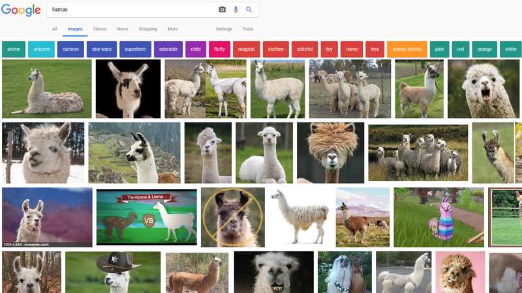Filter results by pink color chip
Screen dimensions: 522x293
tap(439, 49)
